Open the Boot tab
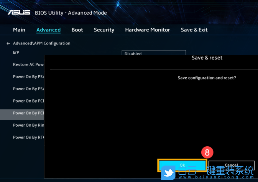 coord(77,30)
